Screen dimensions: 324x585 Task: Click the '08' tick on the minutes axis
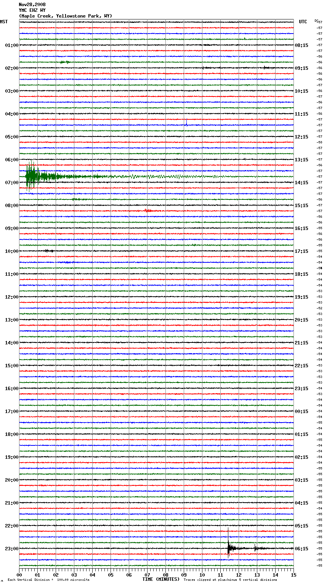click(166, 575)
